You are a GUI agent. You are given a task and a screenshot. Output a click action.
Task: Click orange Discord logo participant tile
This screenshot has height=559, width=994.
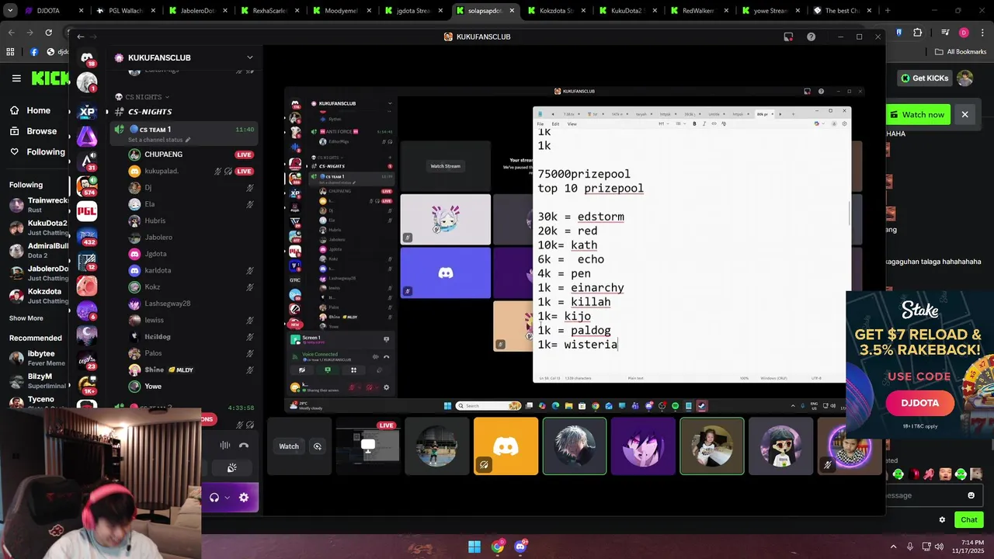[506, 446]
